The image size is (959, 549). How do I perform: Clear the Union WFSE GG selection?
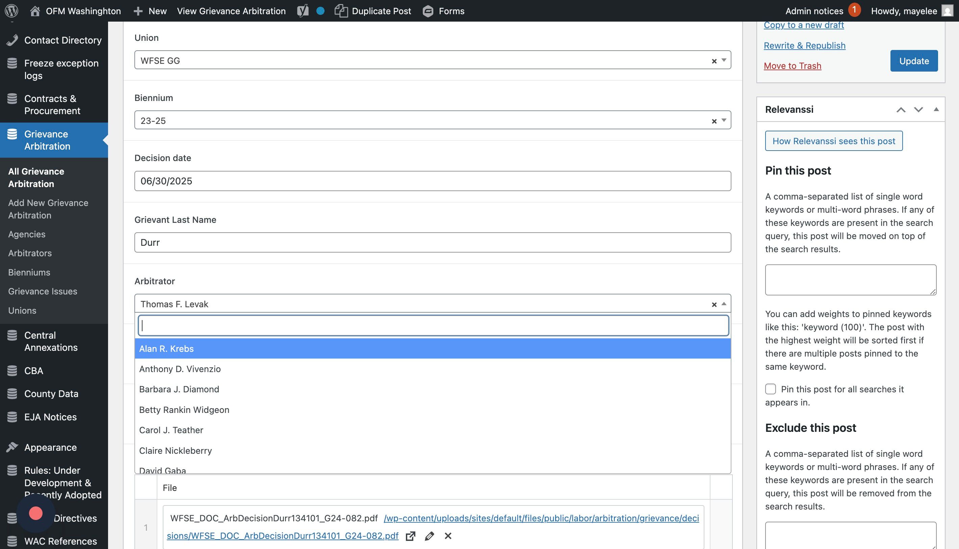click(714, 61)
